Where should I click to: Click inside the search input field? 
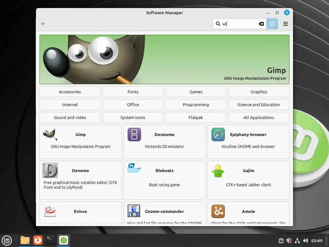[x=239, y=24]
